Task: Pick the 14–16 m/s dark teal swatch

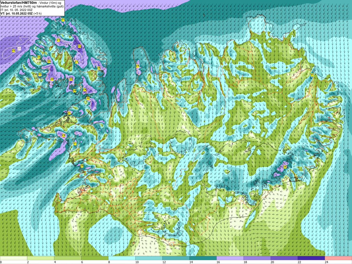Action: [203, 258]
